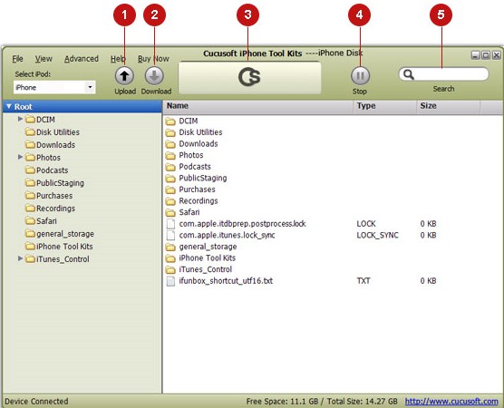
Task: Click postprocess.lock file icon
Action: [170, 224]
